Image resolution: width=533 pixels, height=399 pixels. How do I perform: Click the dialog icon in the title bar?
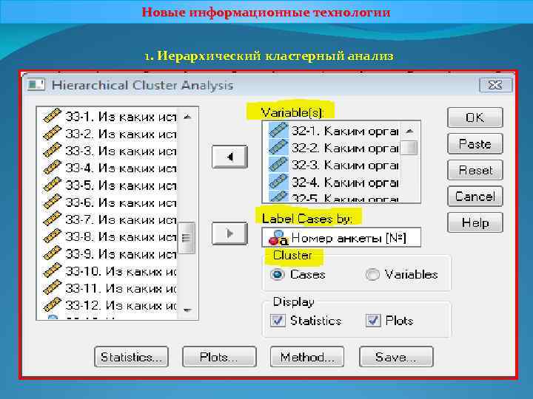pos(36,85)
